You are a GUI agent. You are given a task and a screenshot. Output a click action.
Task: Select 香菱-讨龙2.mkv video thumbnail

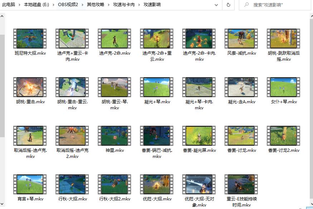pyautogui.click(x=284, y=136)
